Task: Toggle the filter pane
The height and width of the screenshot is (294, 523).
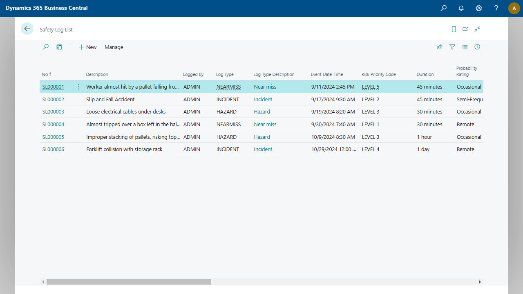Action: (452, 47)
